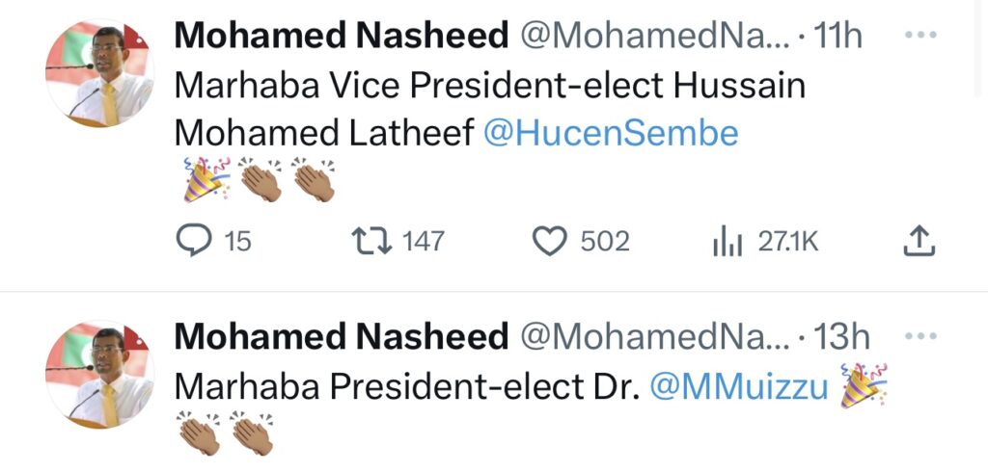Open profile picture on the 11h tweet
Image resolution: width=988 pixels, height=472 pixels.
pyautogui.click(x=100, y=73)
